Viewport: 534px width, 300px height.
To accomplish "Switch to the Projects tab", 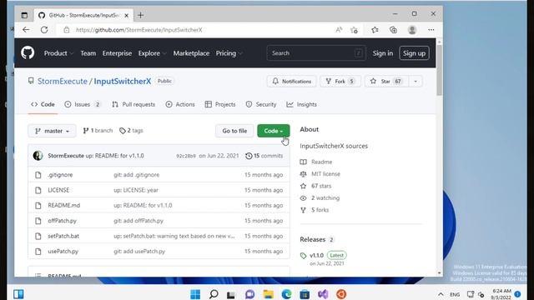I will coord(220,104).
